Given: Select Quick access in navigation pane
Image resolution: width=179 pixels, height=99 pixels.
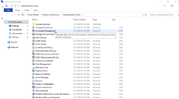Looking at the screenshot, I should coord(16,22).
